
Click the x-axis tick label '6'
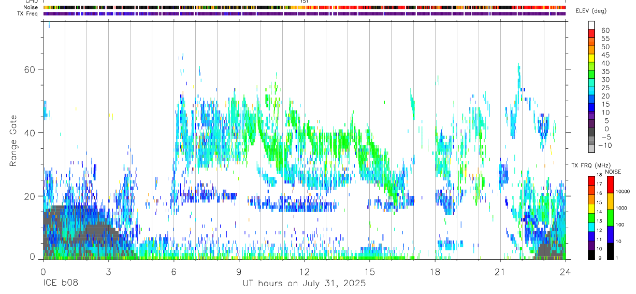click(174, 272)
